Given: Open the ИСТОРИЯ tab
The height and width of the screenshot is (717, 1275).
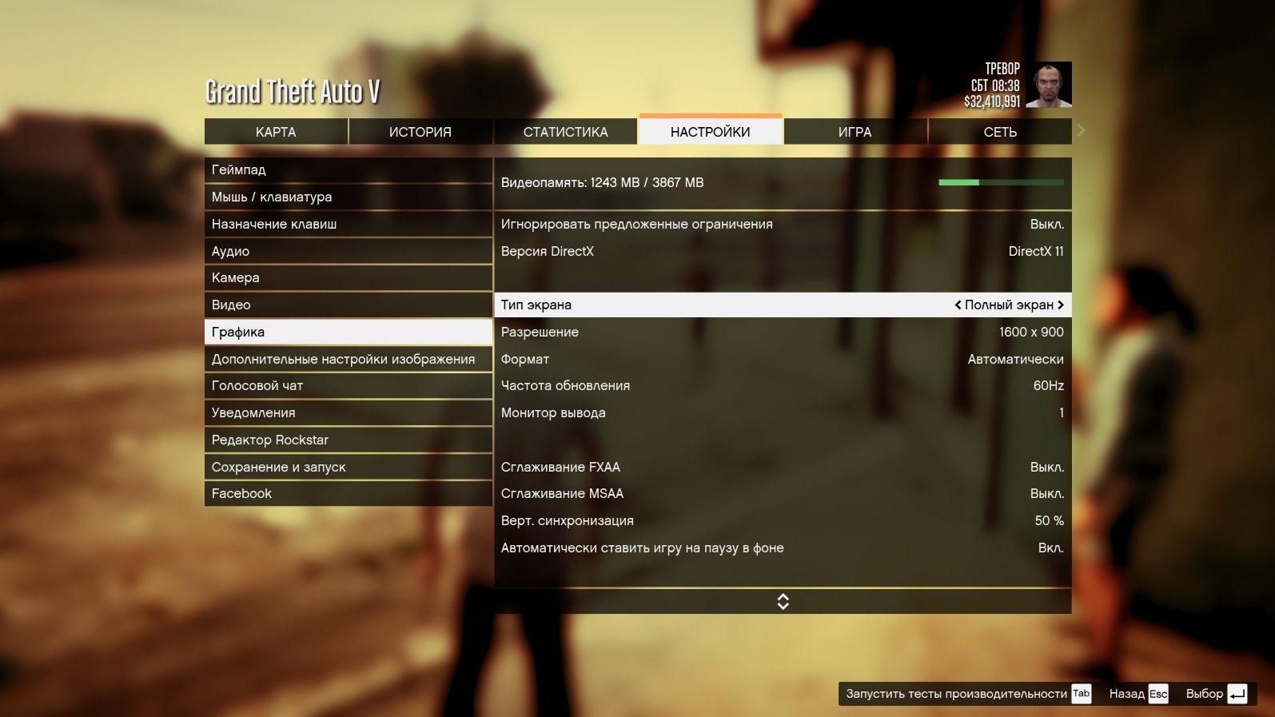Looking at the screenshot, I should (x=420, y=132).
